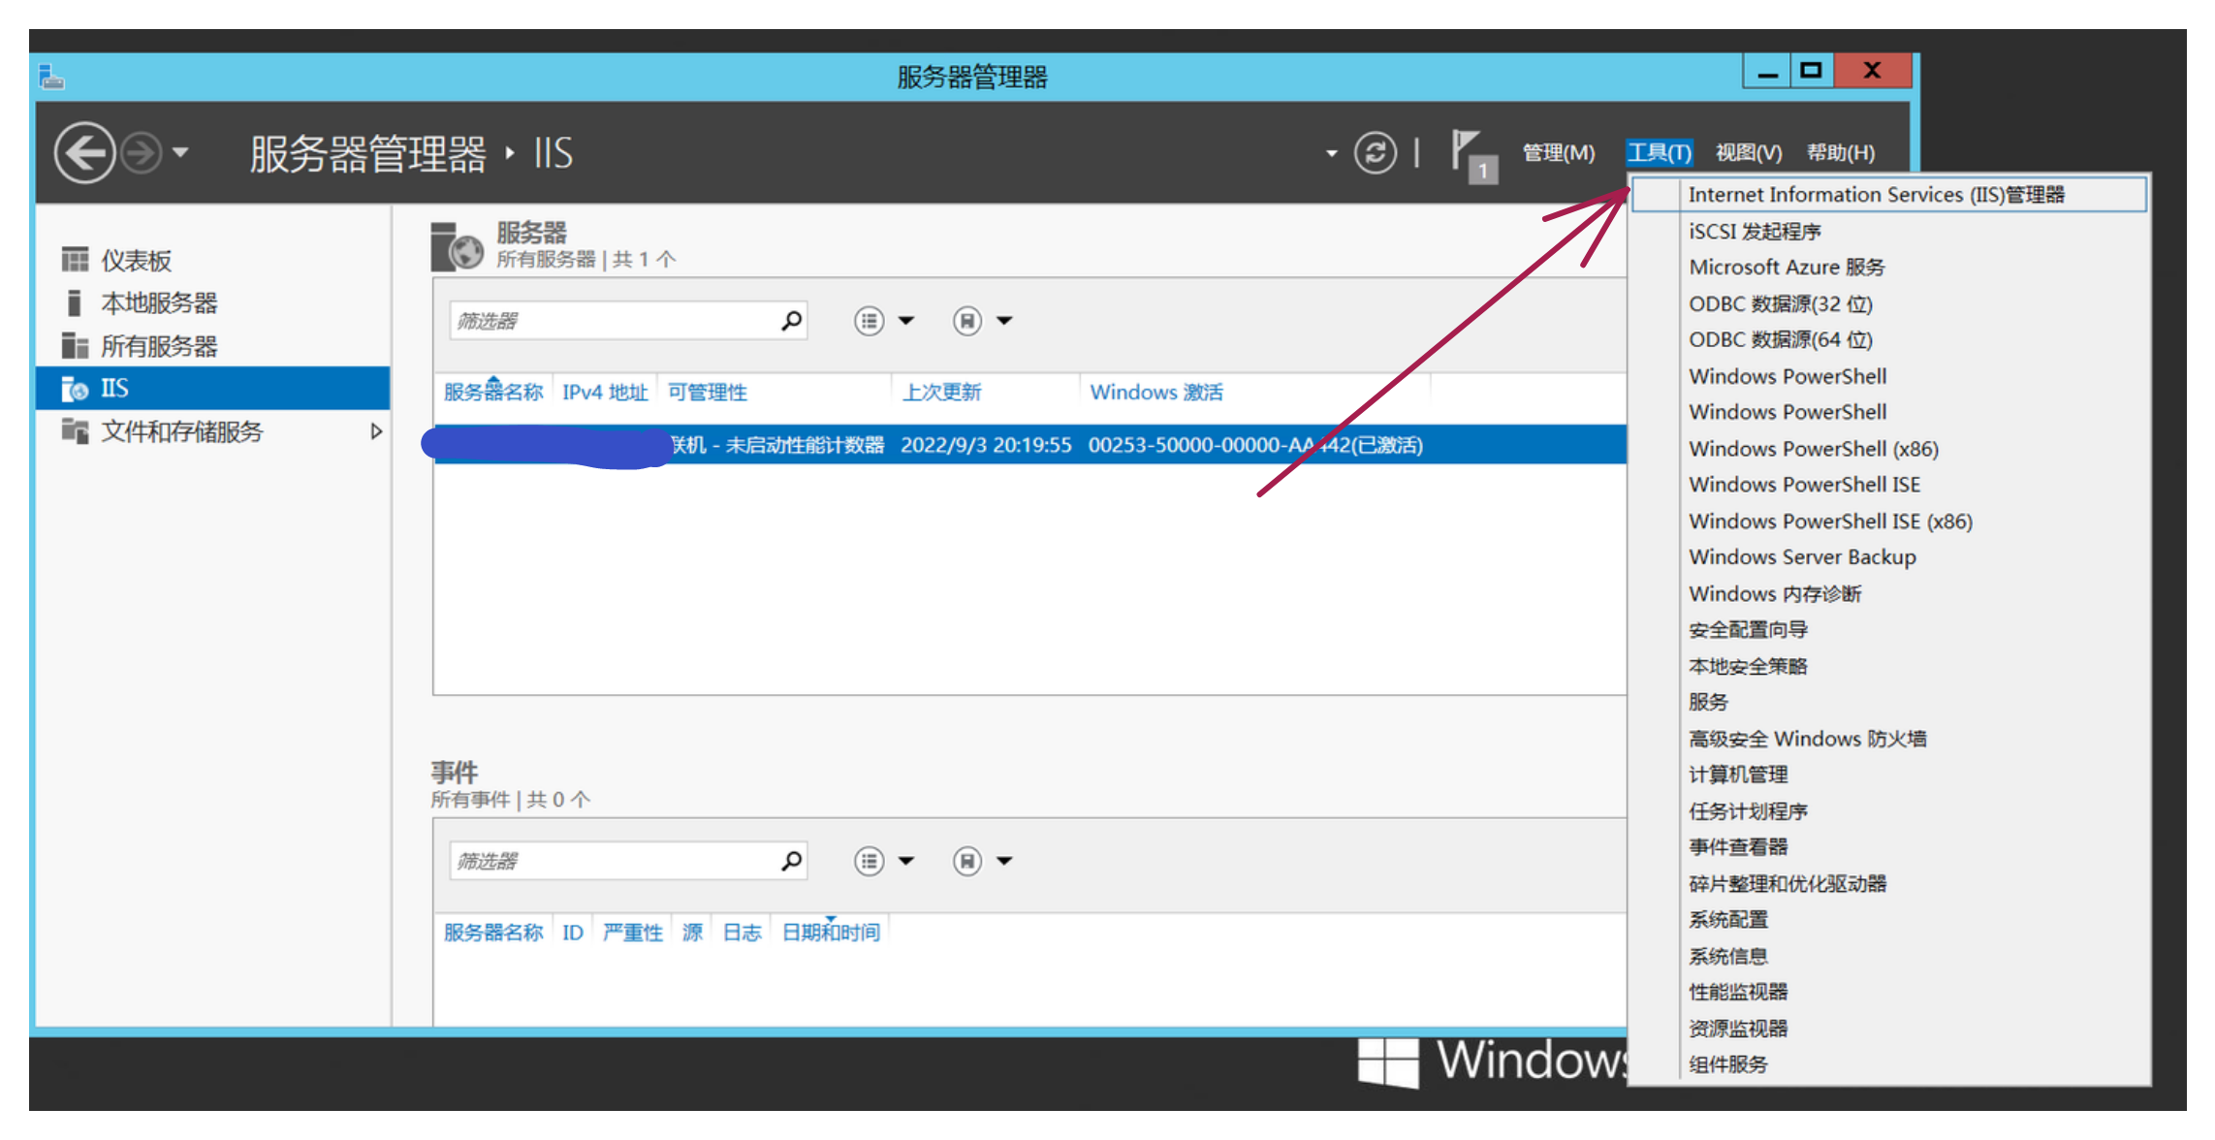Select 本地服务器 in the sidebar
The image size is (2215, 1140).
(x=159, y=302)
